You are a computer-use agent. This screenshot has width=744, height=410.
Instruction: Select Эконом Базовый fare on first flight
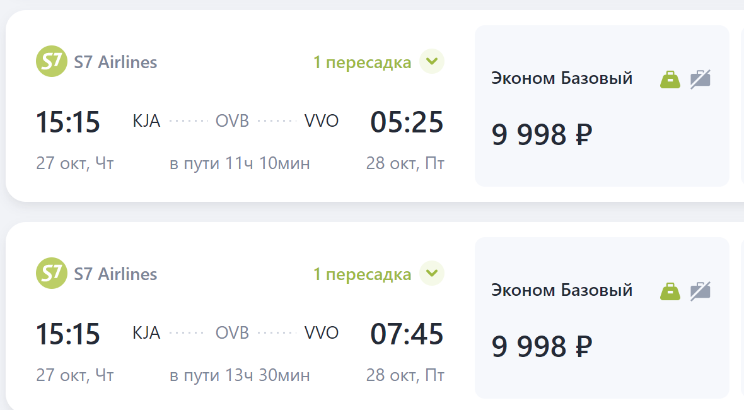coord(562,79)
